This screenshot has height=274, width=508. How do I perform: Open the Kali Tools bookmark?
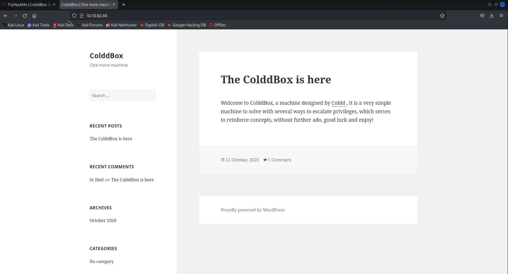point(39,25)
